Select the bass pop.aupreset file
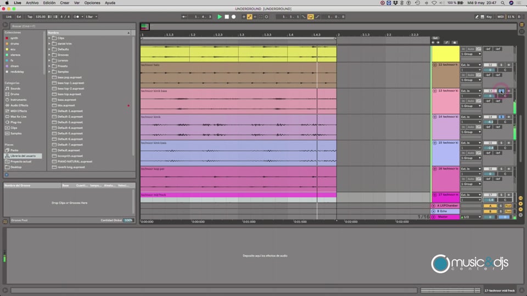 click(70, 77)
